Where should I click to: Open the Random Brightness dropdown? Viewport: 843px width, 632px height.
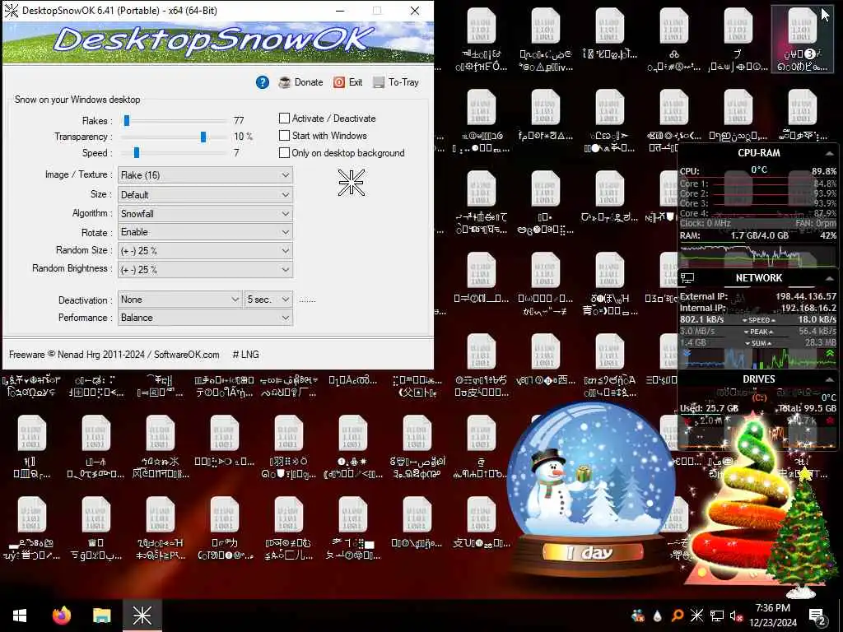coord(205,269)
